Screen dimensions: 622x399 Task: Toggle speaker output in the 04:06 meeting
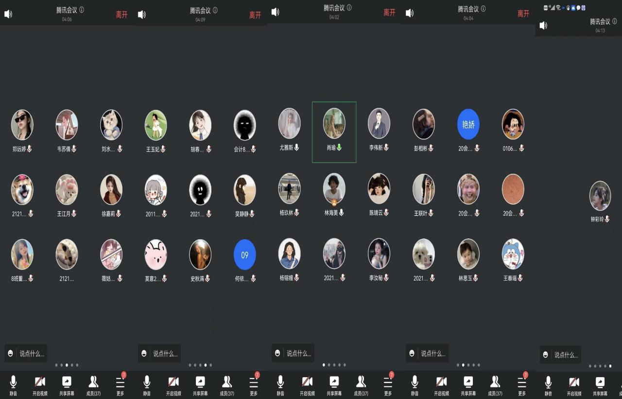coord(8,14)
